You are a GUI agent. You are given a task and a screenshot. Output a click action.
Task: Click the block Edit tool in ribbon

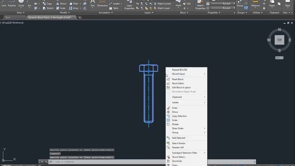pos(187,4)
